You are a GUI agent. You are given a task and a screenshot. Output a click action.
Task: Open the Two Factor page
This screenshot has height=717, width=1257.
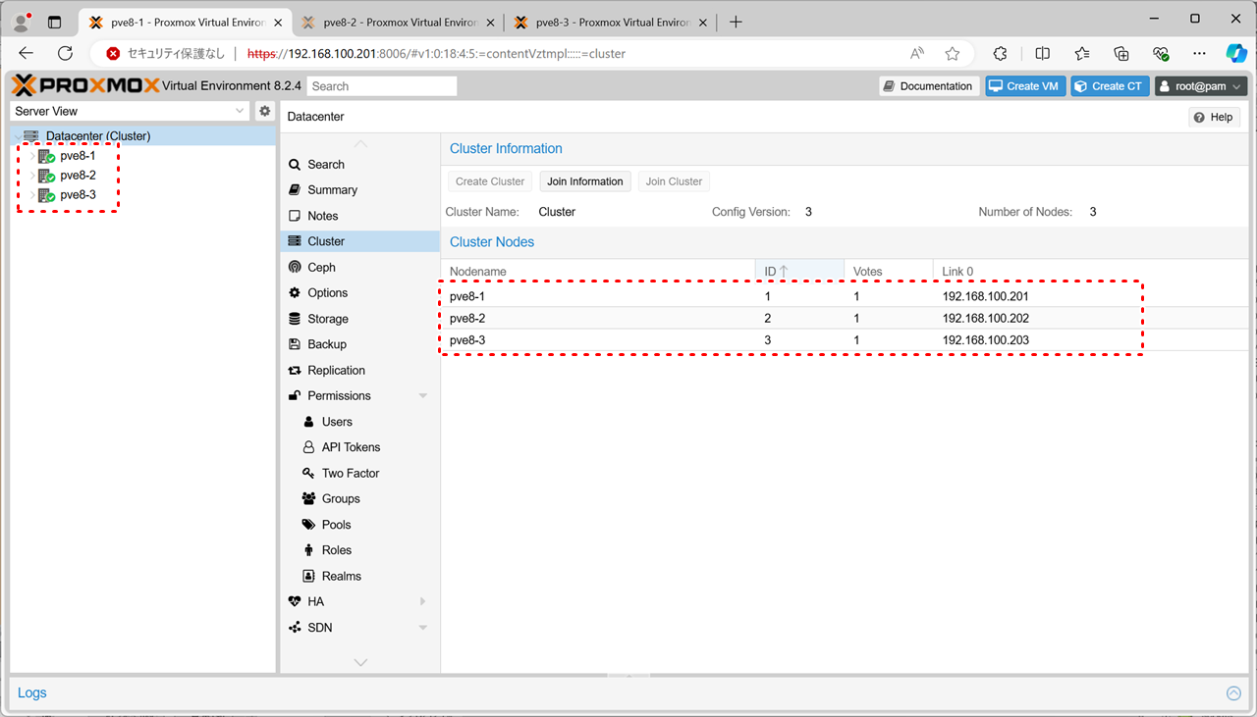[350, 473]
